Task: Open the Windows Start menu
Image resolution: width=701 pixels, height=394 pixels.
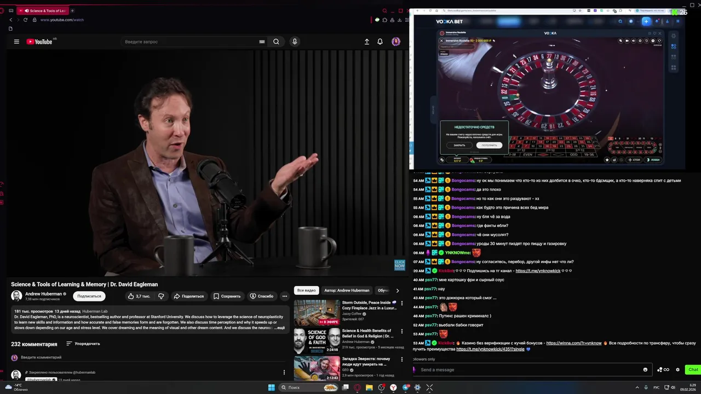Action: pyautogui.click(x=271, y=387)
